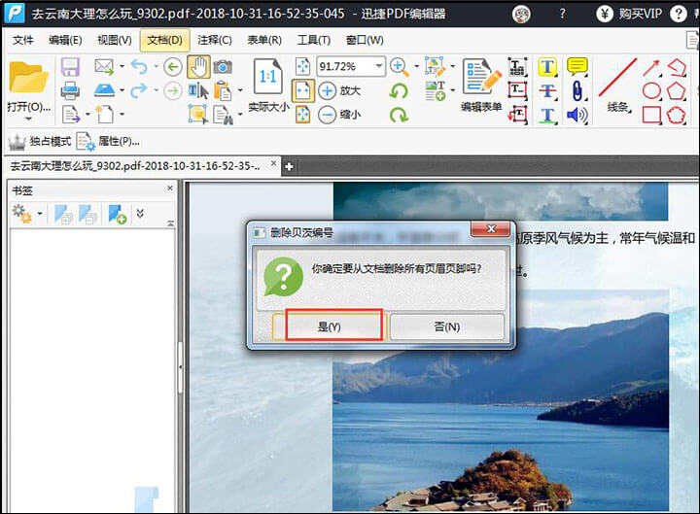Viewport: 700px width, 514px height.
Task: Switch to the 去云南大理怎么玩_9302.pdf tab
Action: [134, 166]
